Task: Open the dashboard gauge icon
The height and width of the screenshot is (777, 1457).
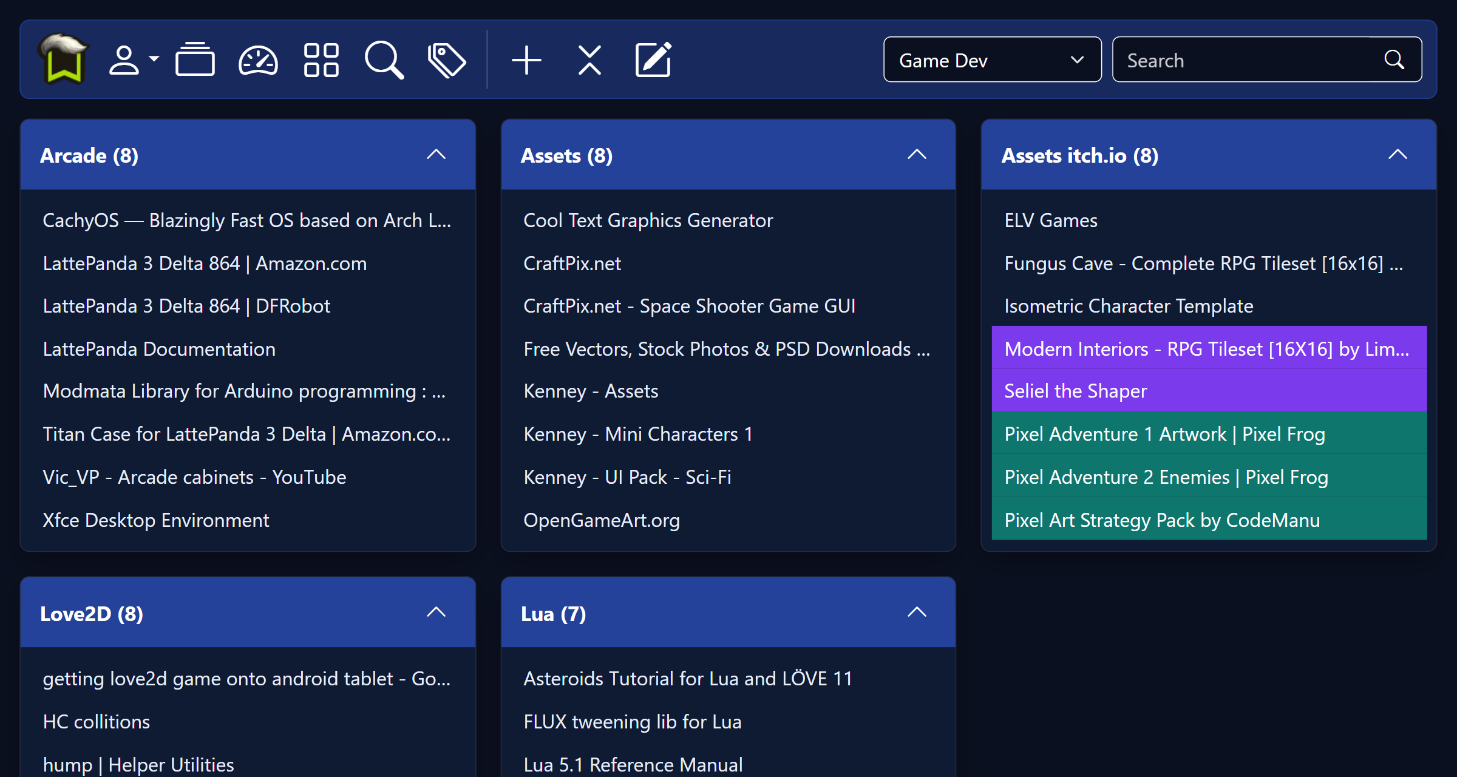Action: pyautogui.click(x=258, y=60)
